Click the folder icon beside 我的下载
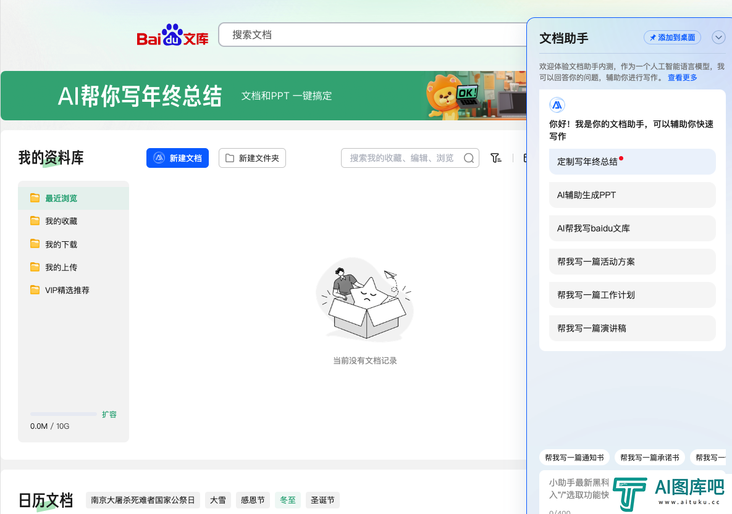Screen dimensions: 732x514 click(x=35, y=244)
